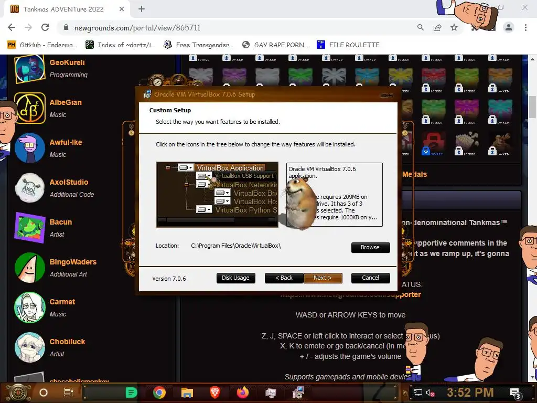Open Carmet's profile link
The height and width of the screenshot is (403, 537).
(x=62, y=302)
